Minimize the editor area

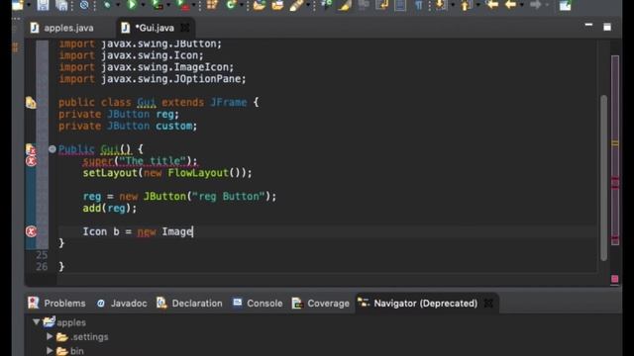(x=588, y=26)
